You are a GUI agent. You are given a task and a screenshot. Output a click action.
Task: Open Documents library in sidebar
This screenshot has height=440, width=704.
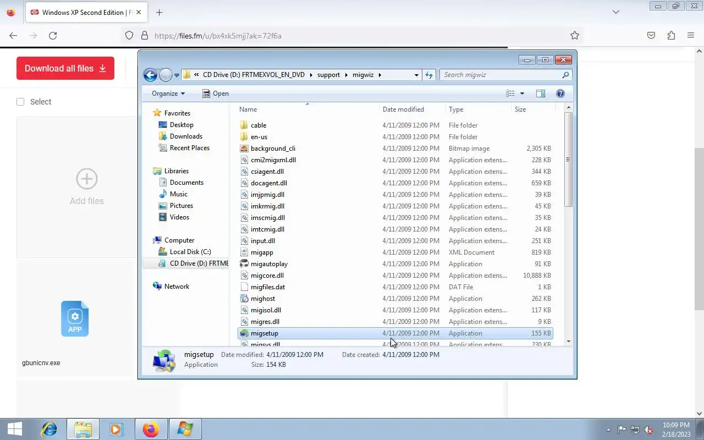click(x=186, y=183)
